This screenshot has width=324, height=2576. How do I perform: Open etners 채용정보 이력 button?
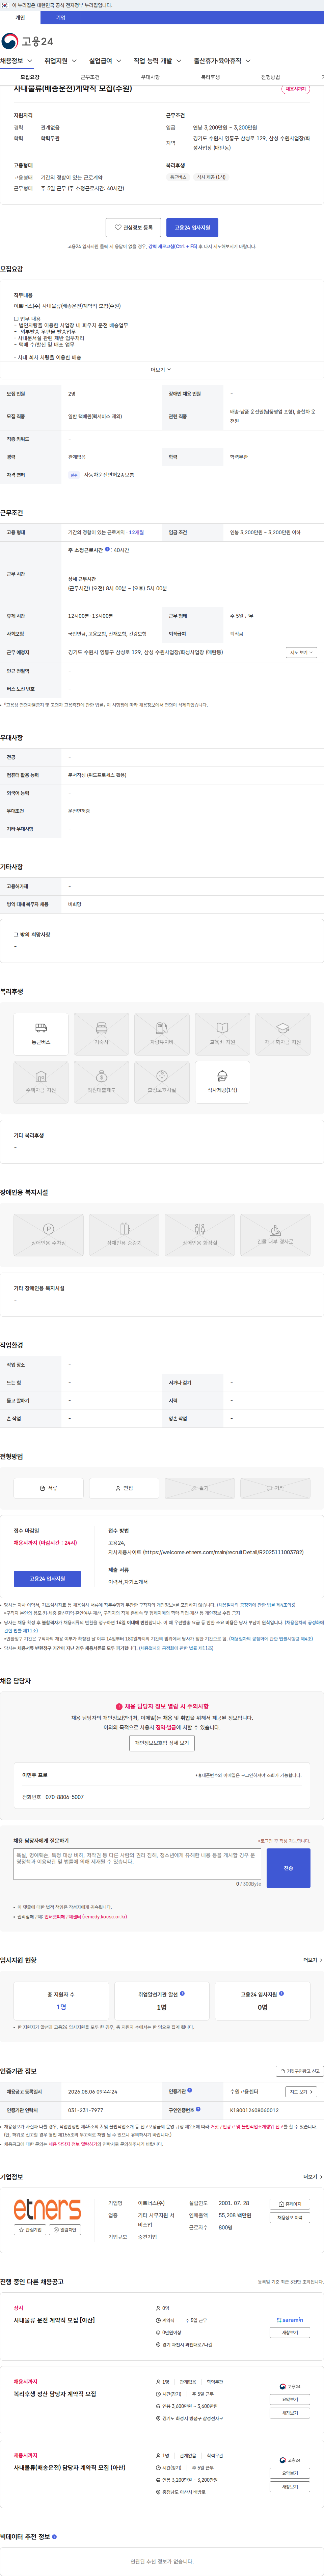[x=290, y=2217]
